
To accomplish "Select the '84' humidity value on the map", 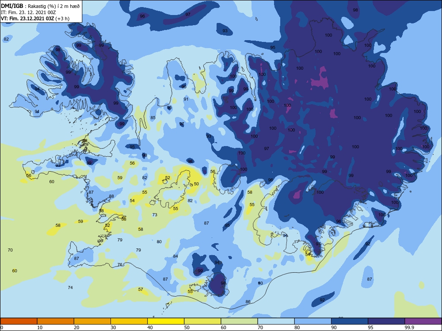I will (175, 256).
